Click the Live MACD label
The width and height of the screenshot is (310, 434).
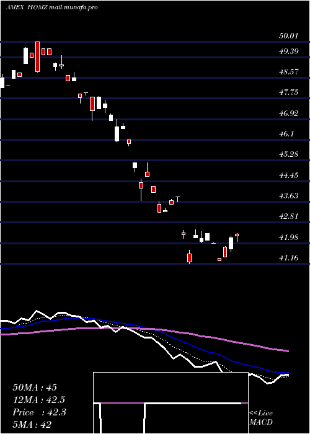[261, 418]
